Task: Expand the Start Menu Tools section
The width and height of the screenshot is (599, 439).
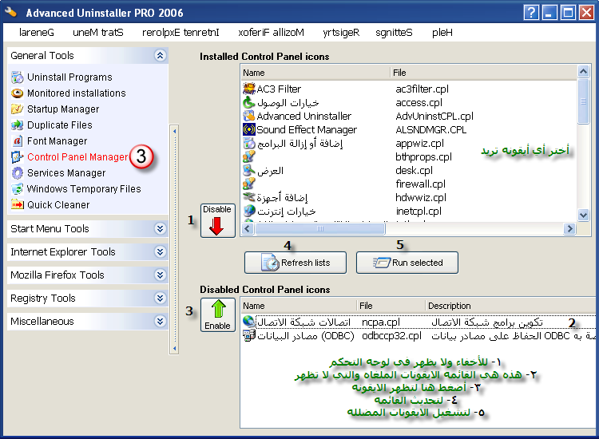Action: pos(160,228)
